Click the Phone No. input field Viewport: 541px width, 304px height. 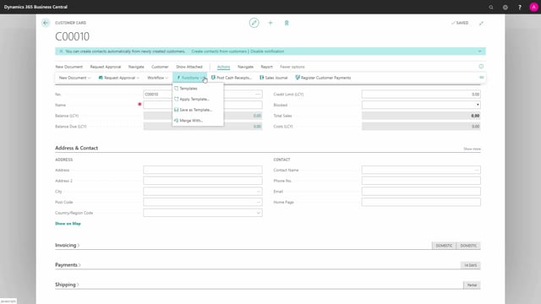421,181
